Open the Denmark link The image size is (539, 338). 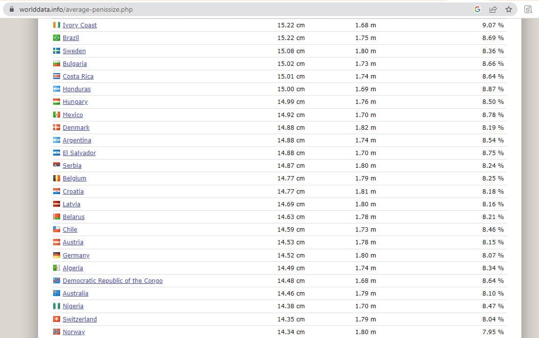76,127
